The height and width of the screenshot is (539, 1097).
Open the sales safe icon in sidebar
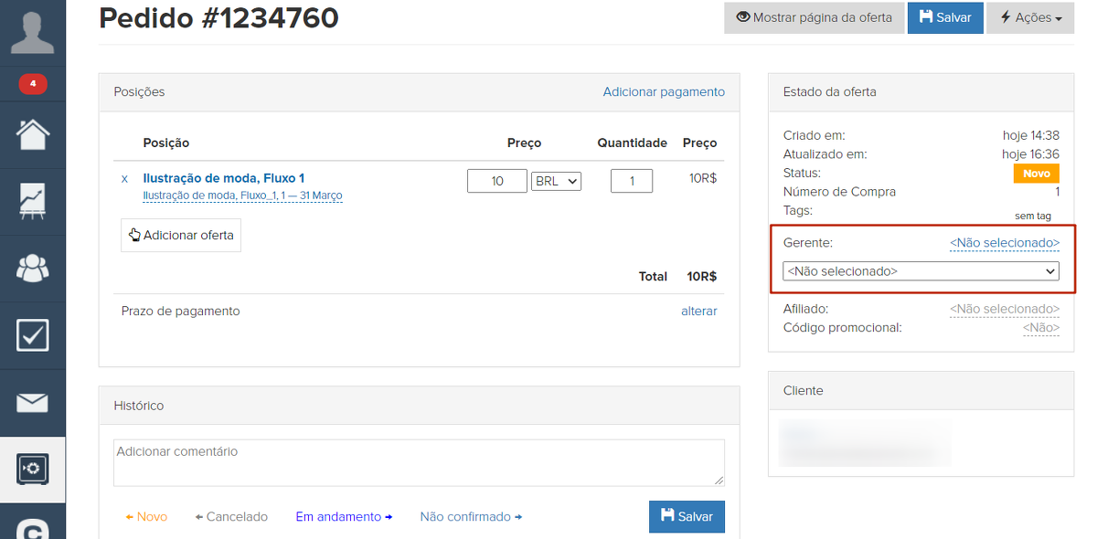[32, 469]
